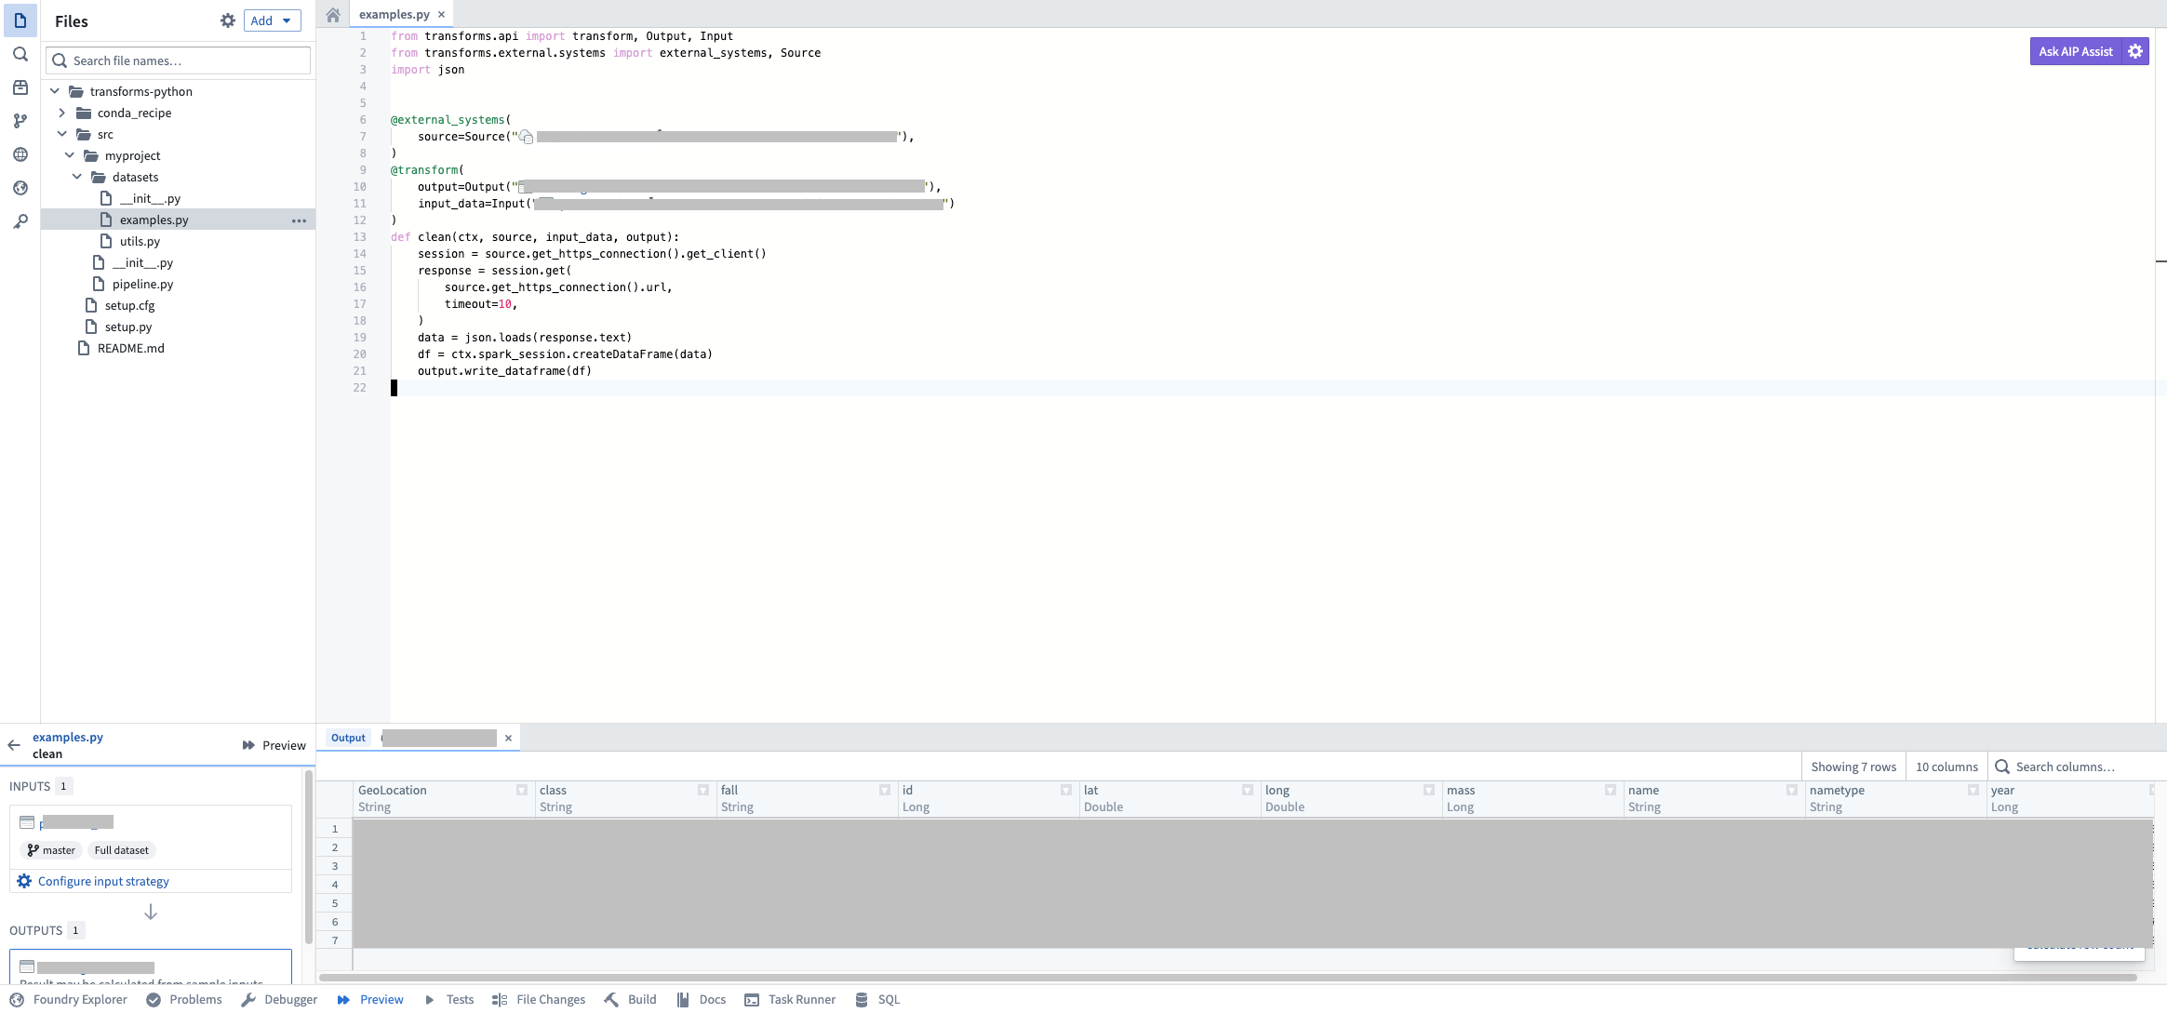Open the globe icon in left sidebar
This screenshot has height=1013, width=2167.
pyautogui.click(x=20, y=154)
